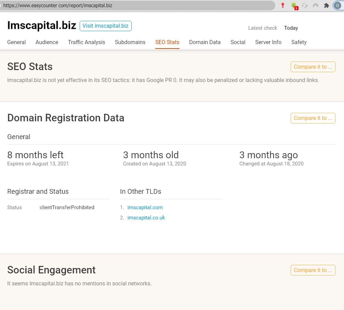
Task: Open the Domain Data tab
Action: click(205, 42)
